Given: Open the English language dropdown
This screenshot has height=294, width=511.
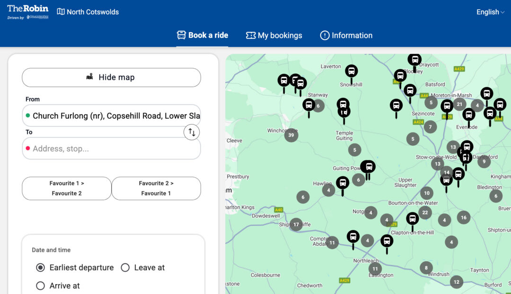Looking at the screenshot, I should [x=490, y=12].
